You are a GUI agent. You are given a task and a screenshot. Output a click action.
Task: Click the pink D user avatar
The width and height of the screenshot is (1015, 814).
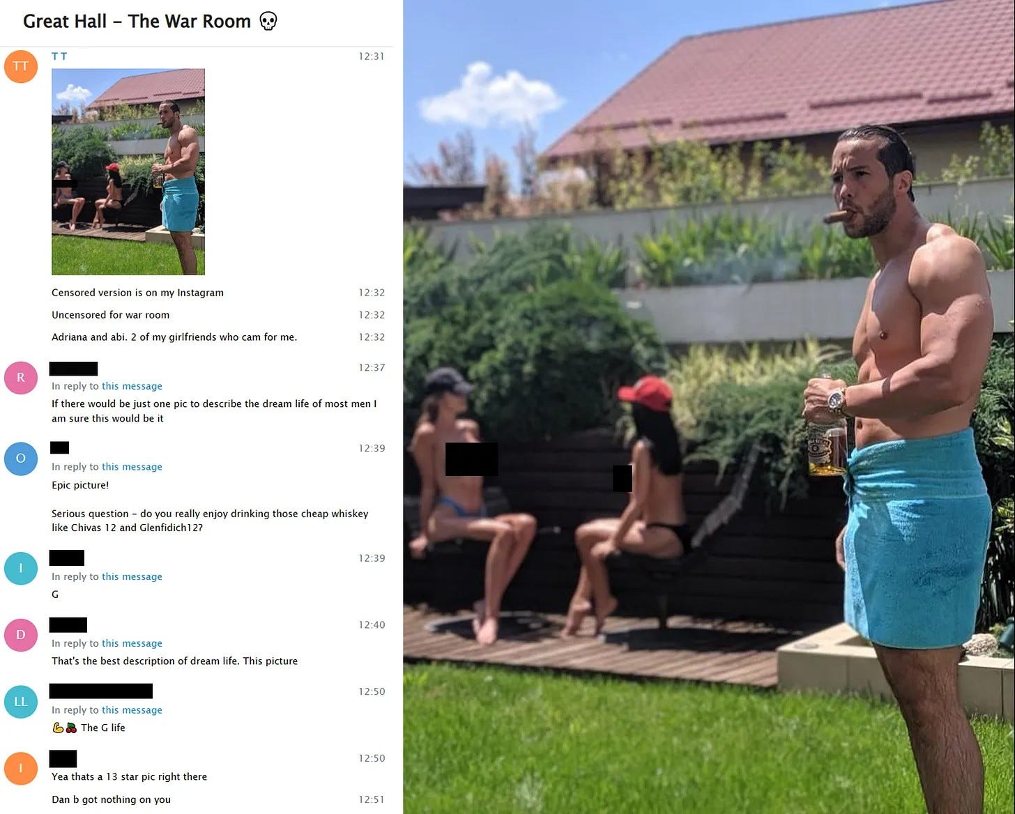(x=21, y=635)
